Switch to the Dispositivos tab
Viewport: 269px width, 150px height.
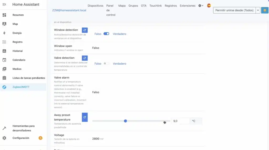tap(95, 6)
